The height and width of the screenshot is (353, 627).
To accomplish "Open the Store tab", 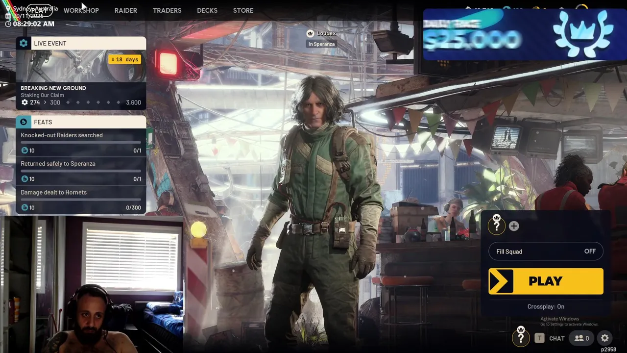I will tap(243, 10).
